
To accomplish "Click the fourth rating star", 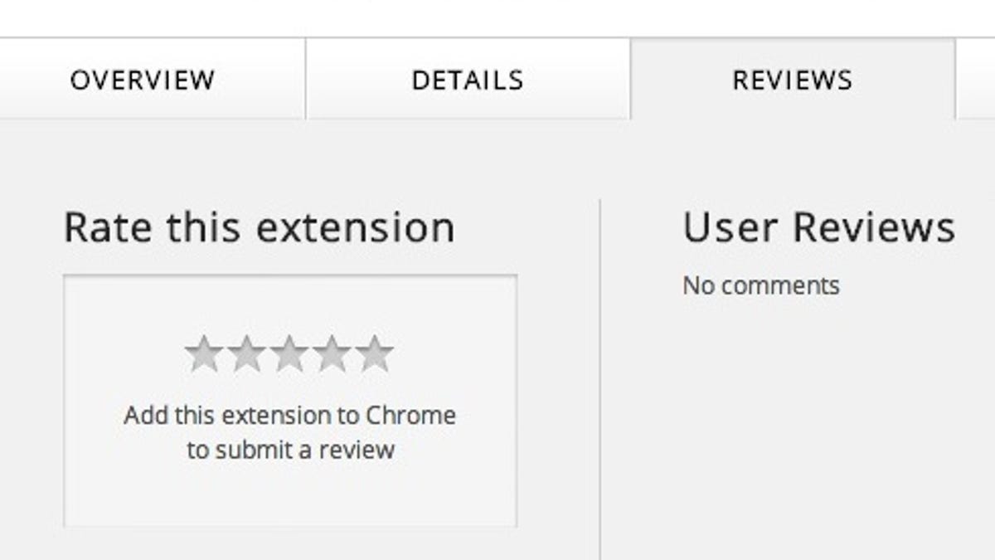I will pyautogui.click(x=332, y=353).
